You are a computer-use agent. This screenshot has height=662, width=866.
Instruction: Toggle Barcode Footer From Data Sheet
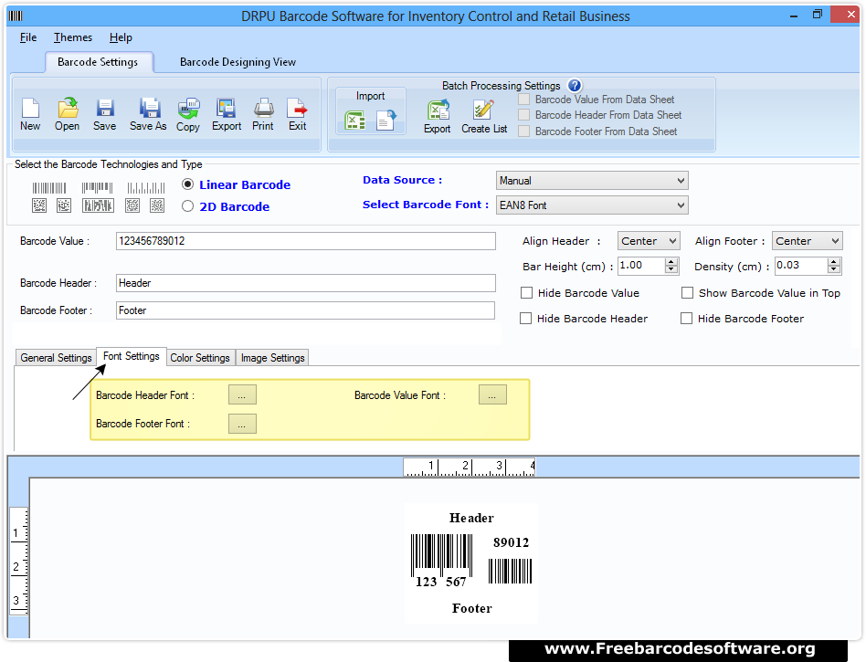pos(524,131)
